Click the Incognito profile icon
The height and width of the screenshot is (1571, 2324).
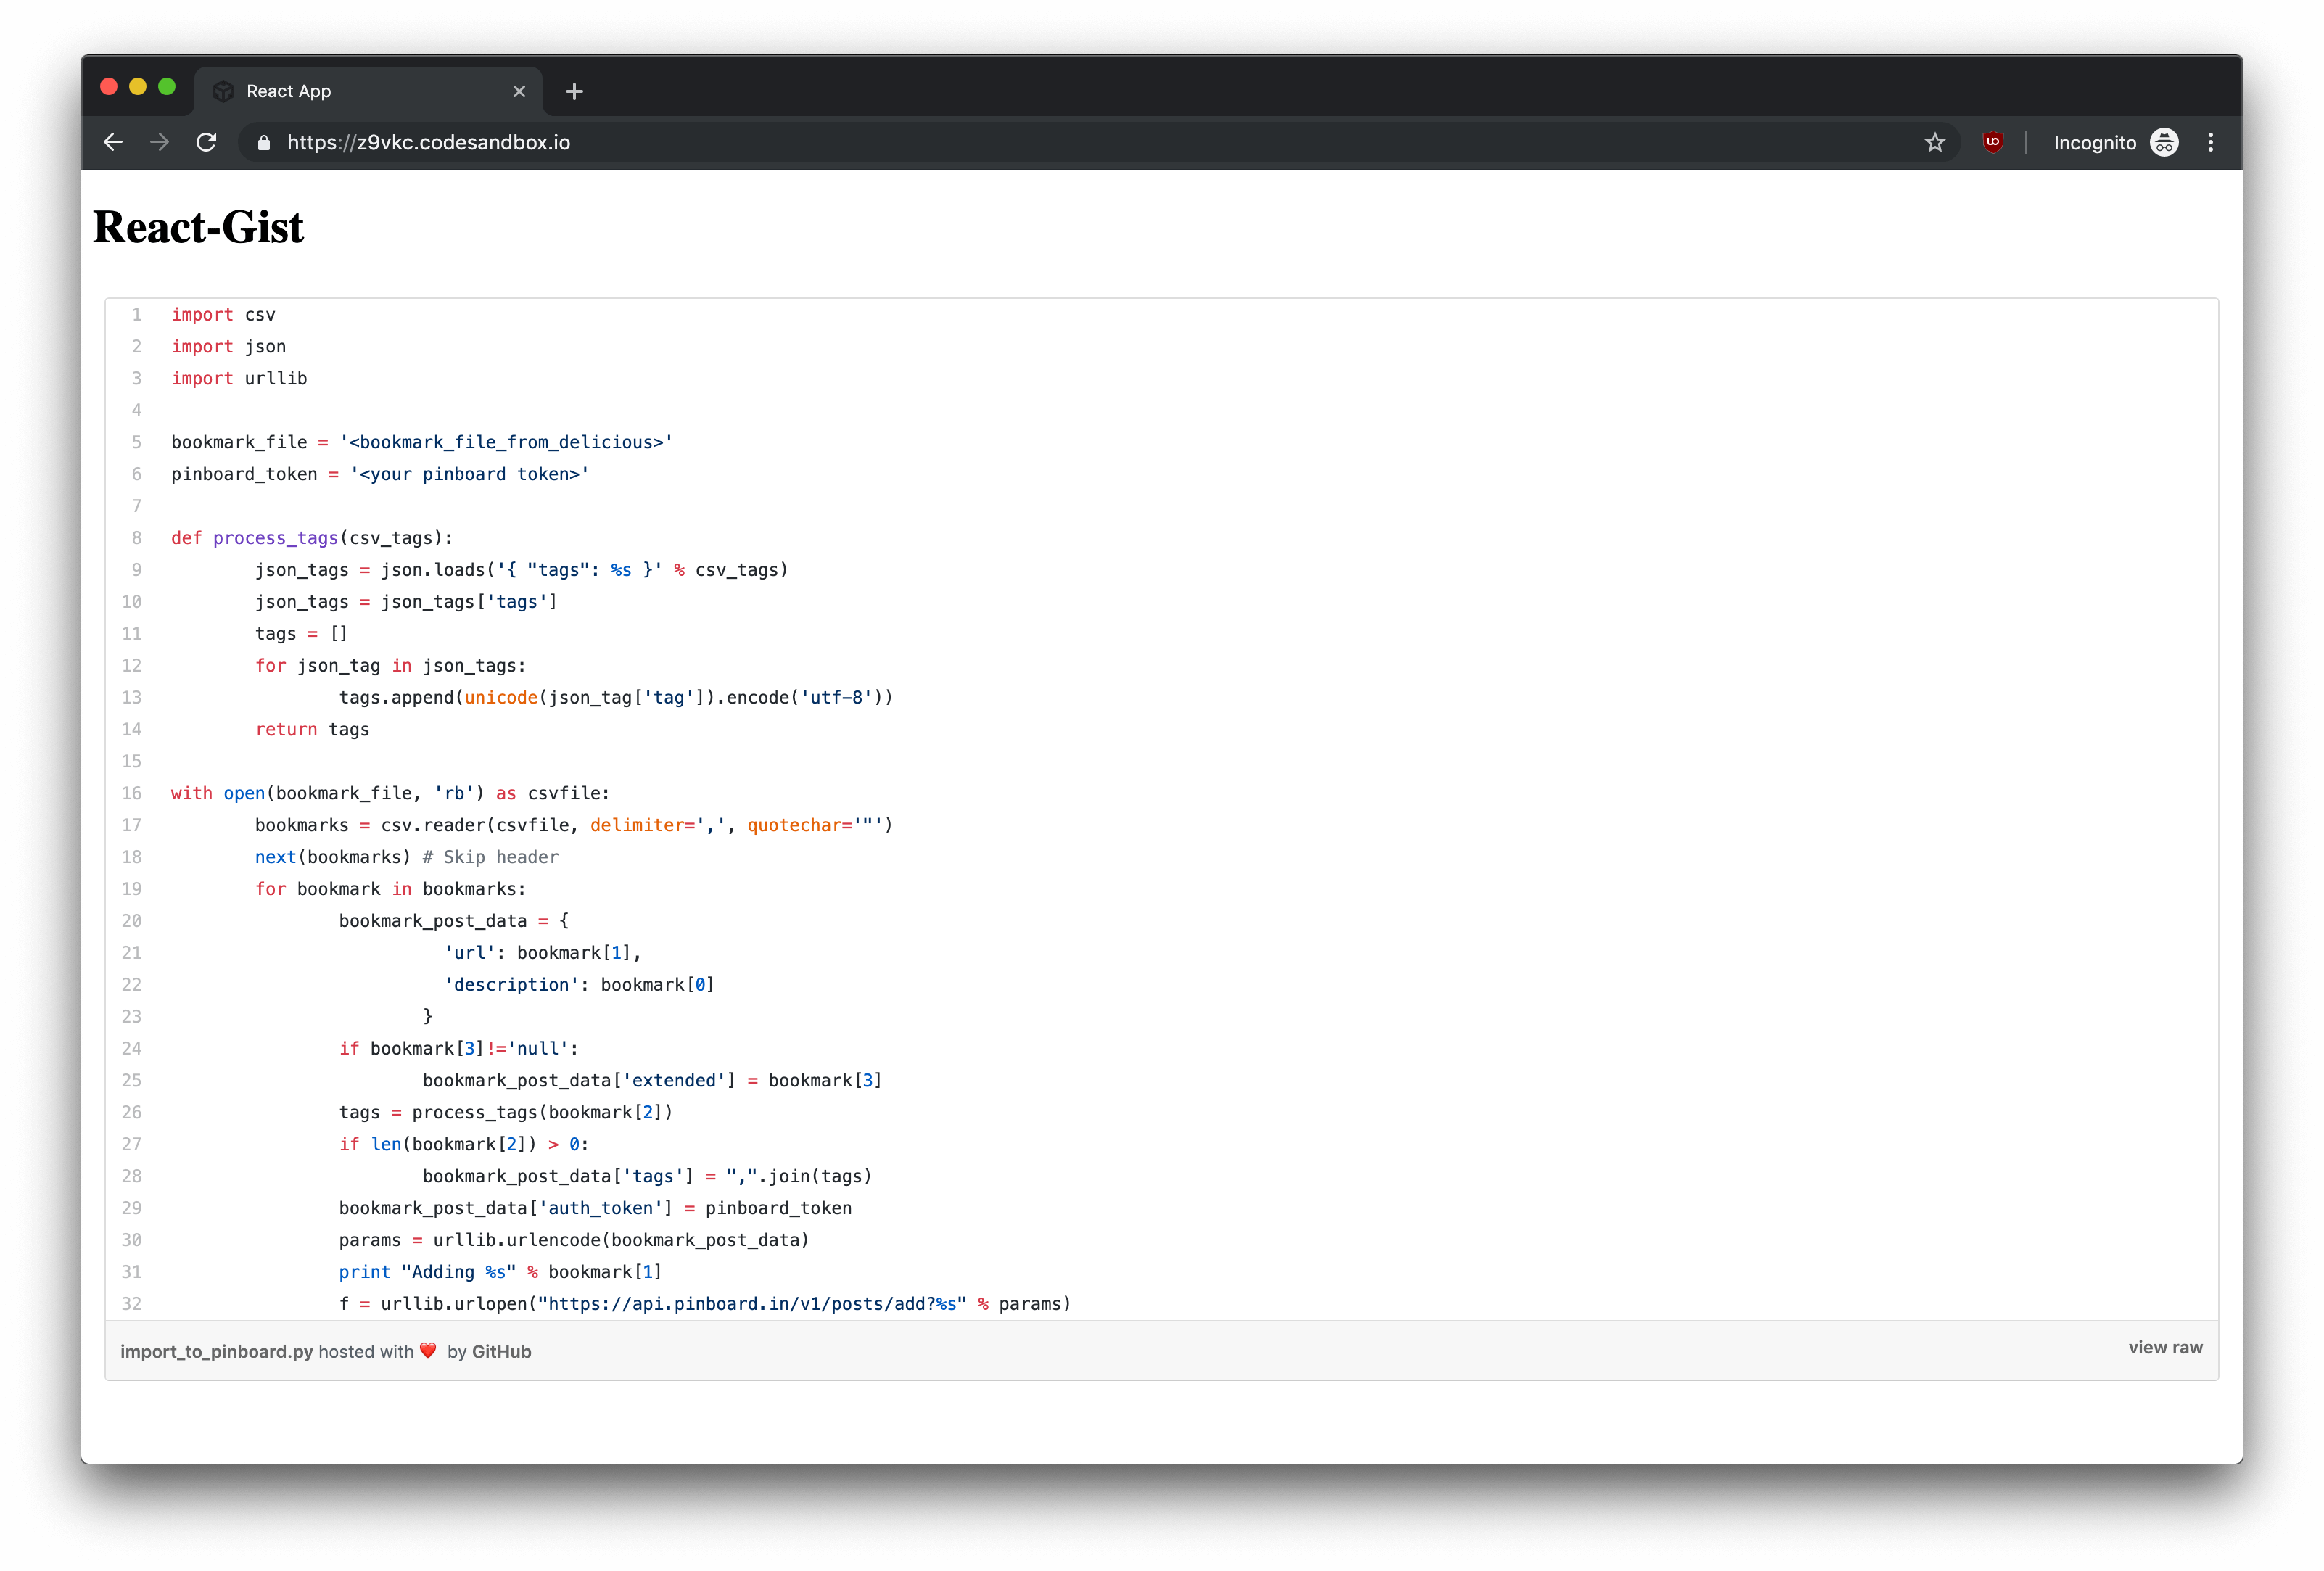pyautogui.click(x=2164, y=142)
